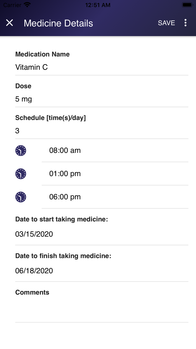Change the schedule times per day value
This screenshot has height=349, width=196.
(x=17, y=131)
